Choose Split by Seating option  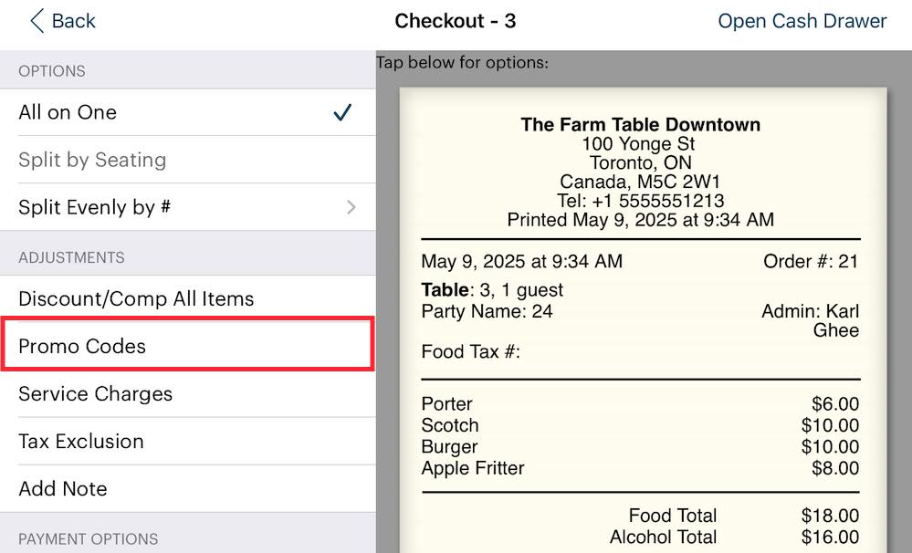pyautogui.click(x=92, y=160)
